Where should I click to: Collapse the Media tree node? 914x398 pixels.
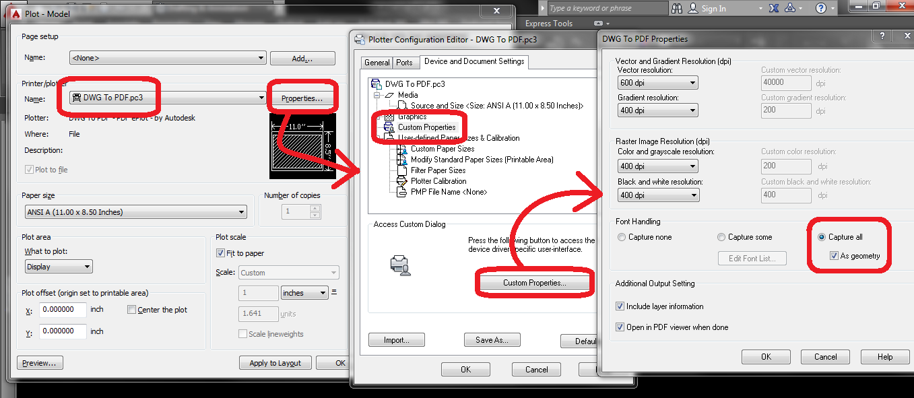[x=377, y=95]
